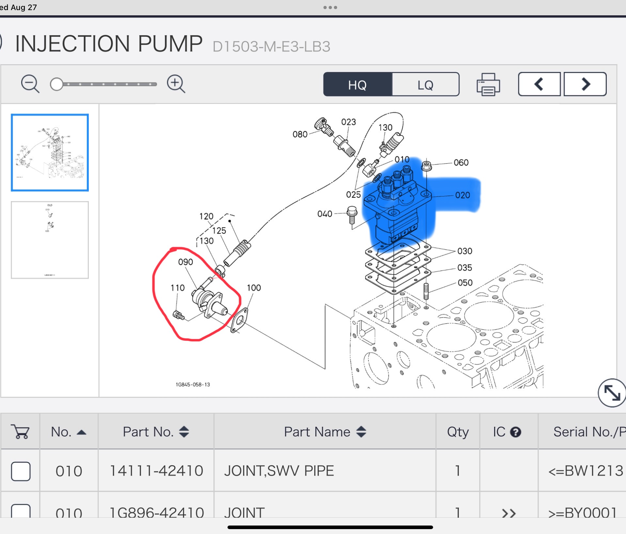Click the zoom in magnifier icon
The height and width of the screenshot is (534, 626).
tap(176, 84)
